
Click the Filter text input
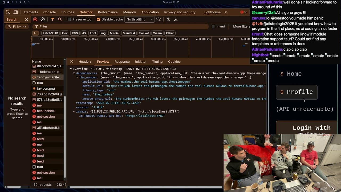pos(120,27)
